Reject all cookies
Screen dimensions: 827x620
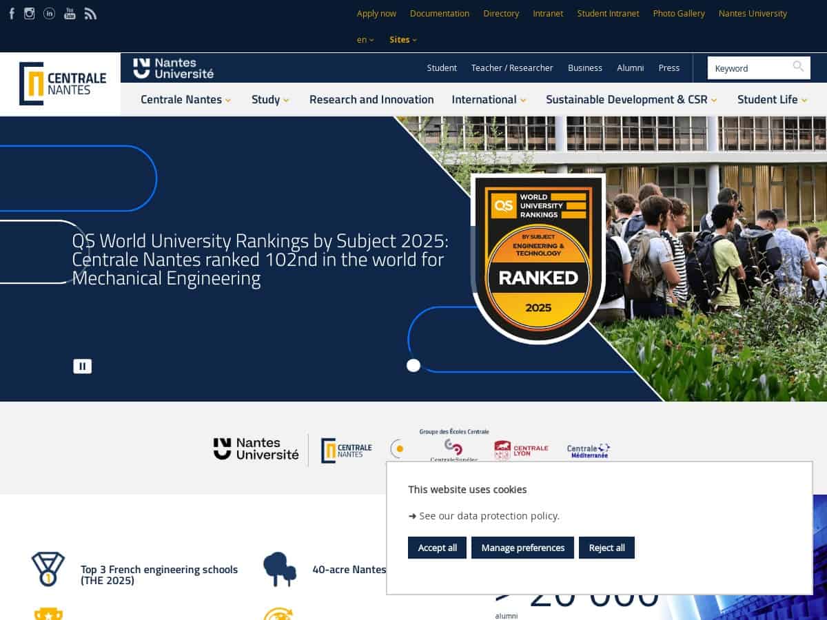coord(606,548)
